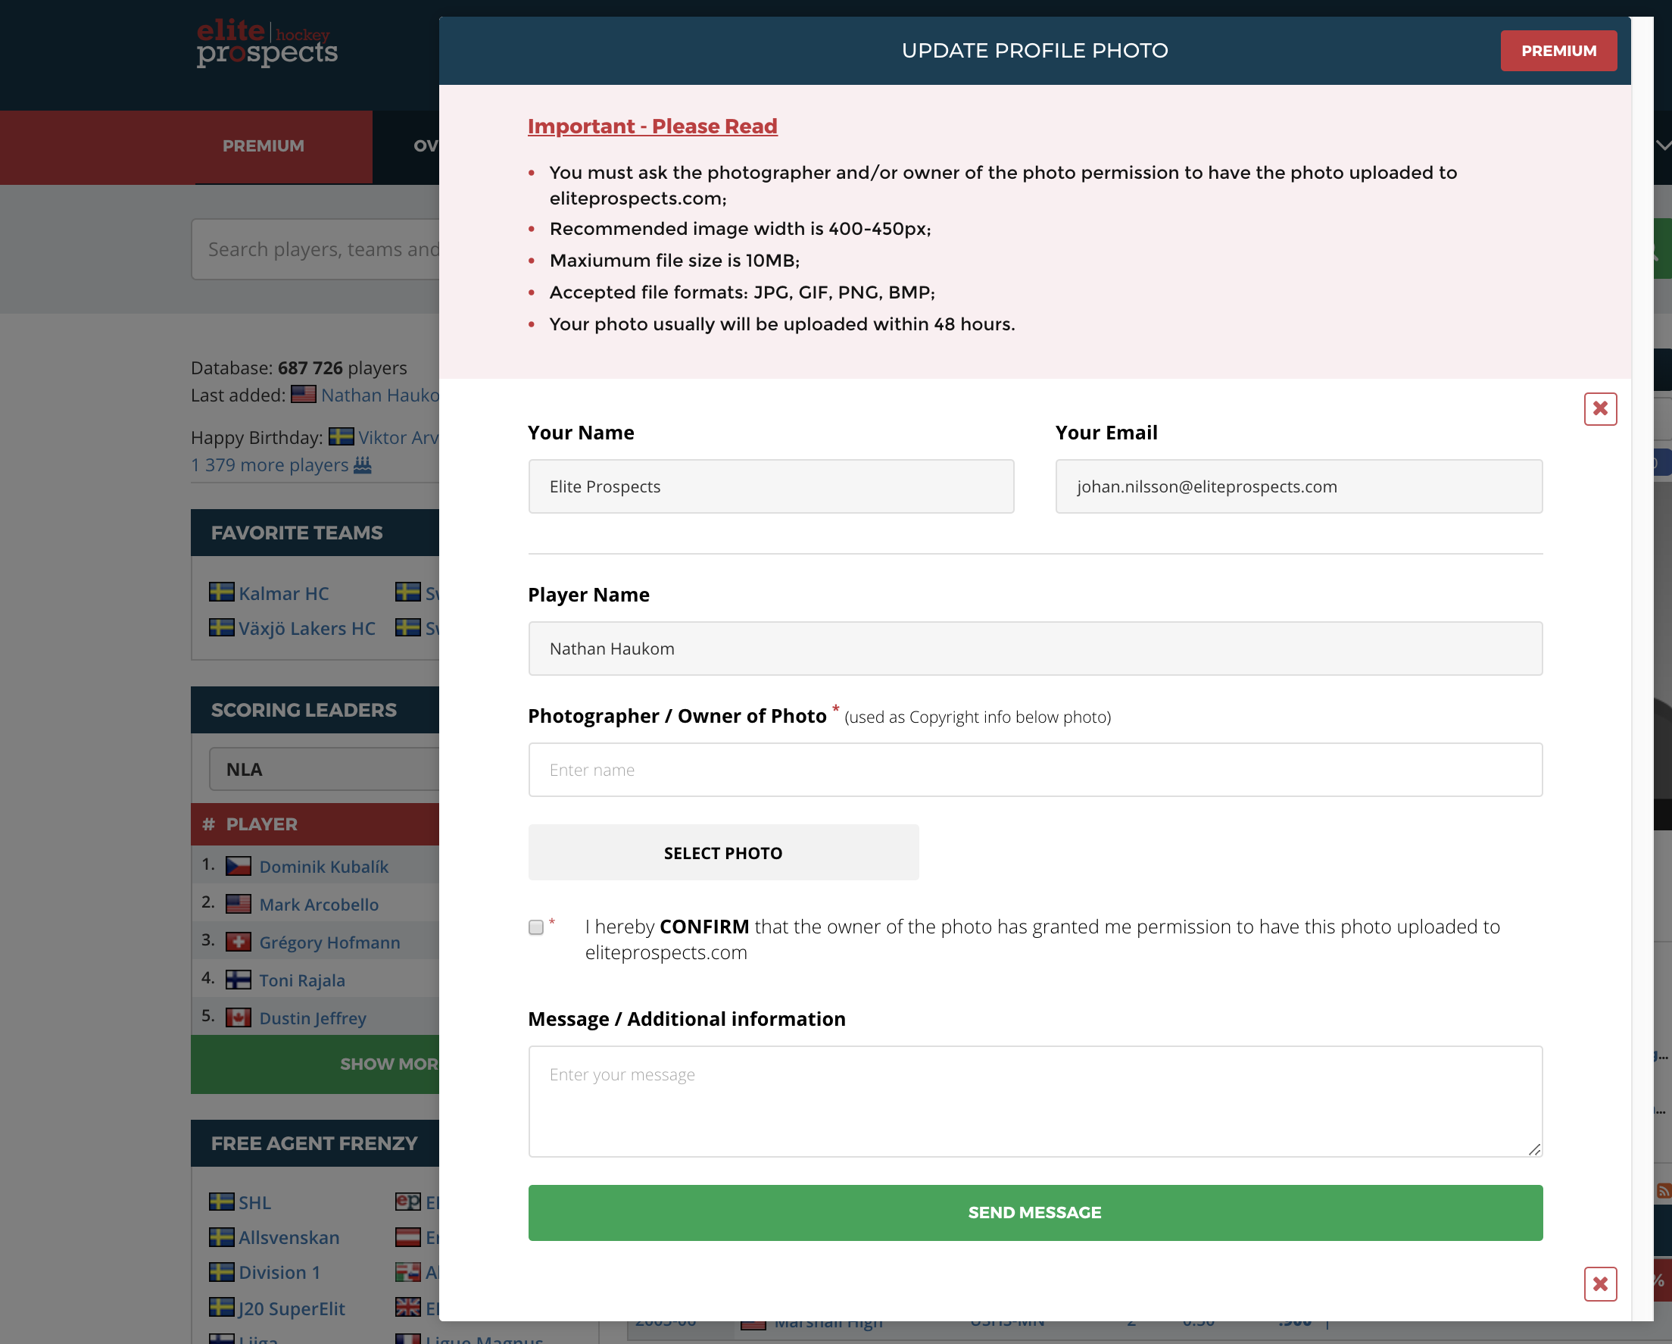
Task: Close the modal with the upper red X
Action: point(1600,409)
